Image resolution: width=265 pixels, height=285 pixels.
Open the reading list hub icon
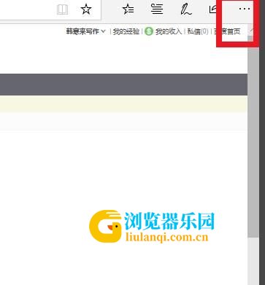[x=157, y=9]
